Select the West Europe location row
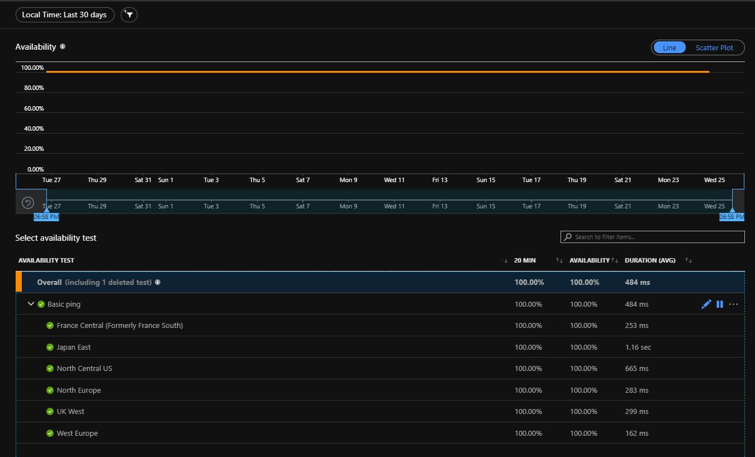The height and width of the screenshot is (457, 755). [380, 433]
